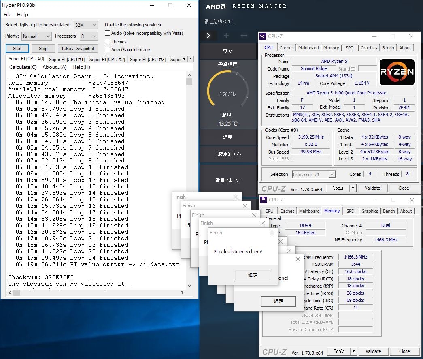
Task: Click the CPU-Z chip icon in upper window title
Action: click(262, 36)
